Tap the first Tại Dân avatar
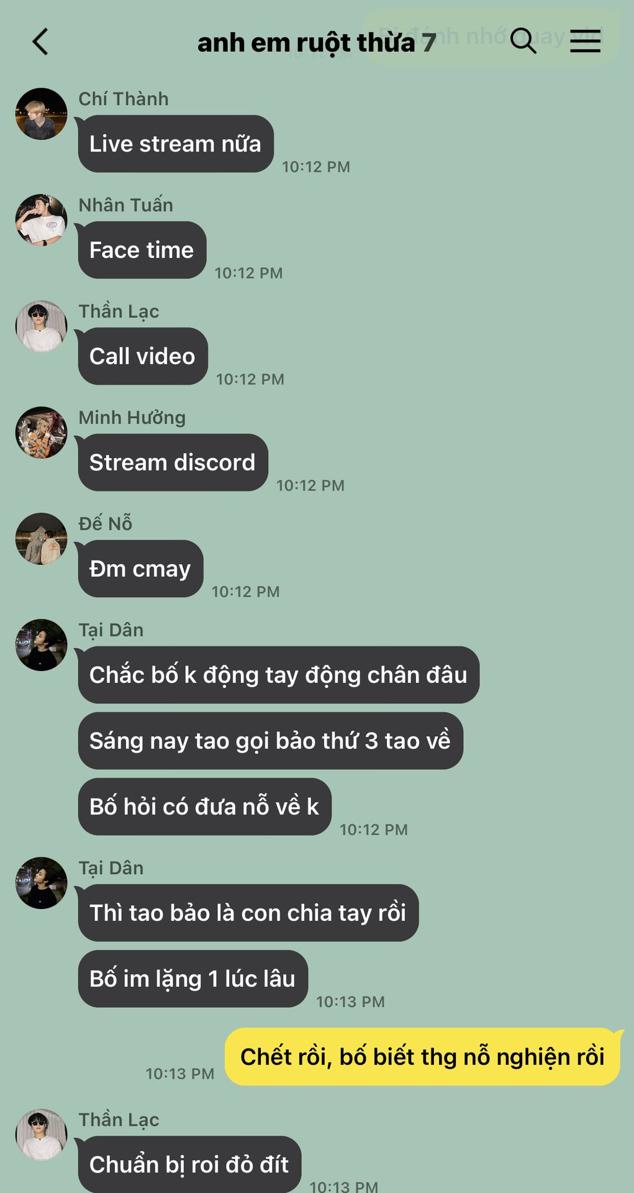 pos(41,645)
